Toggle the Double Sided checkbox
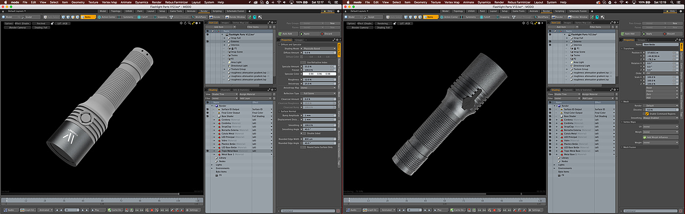685x214 pixels. point(304,133)
